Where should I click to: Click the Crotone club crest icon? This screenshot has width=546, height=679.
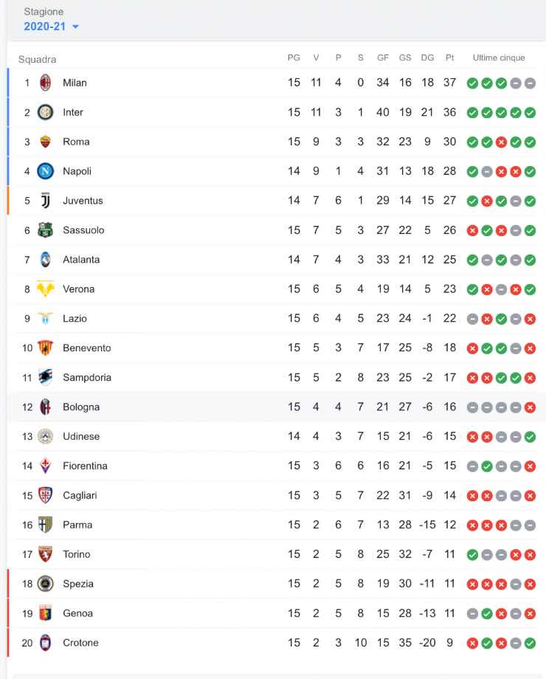(46, 643)
